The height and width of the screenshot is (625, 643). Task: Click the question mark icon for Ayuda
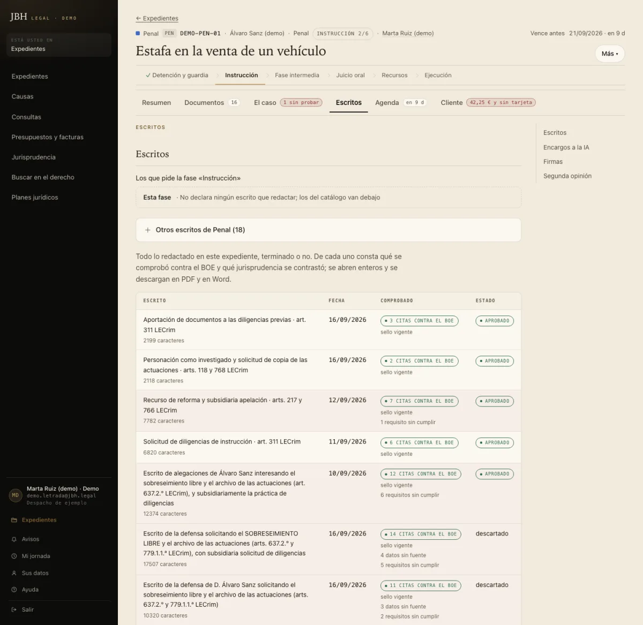coord(14,590)
